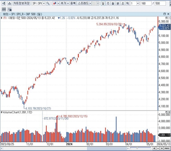Expand the dropdown beside line chart icon
The width and height of the screenshot is (171, 151).
tap(98, 3)
